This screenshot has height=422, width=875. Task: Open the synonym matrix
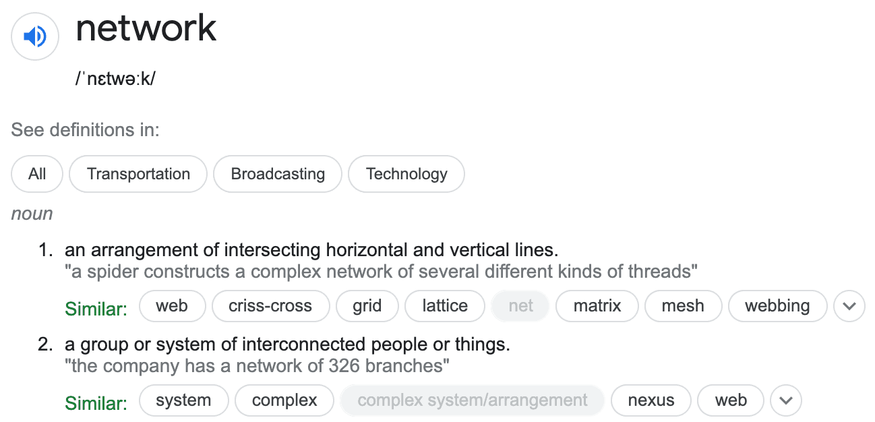(597, 306)
